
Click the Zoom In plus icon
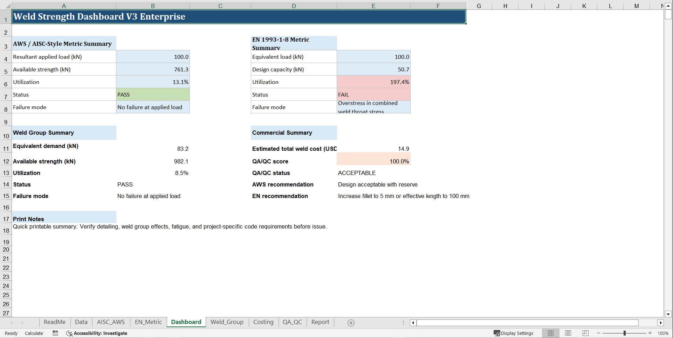(x=651, y=333)
